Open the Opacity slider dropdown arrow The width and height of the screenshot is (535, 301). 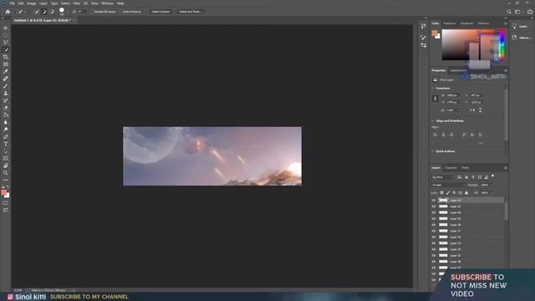[x=492, y=185]
